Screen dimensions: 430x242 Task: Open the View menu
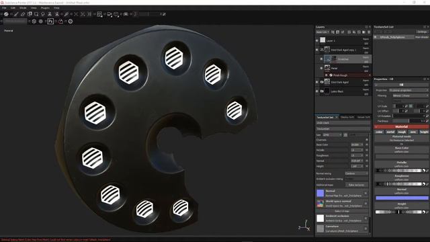tap(34, 8)
